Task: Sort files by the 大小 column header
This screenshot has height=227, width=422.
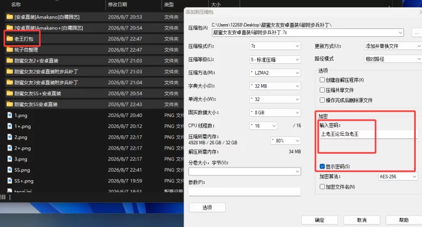Action: click(216, 5)
